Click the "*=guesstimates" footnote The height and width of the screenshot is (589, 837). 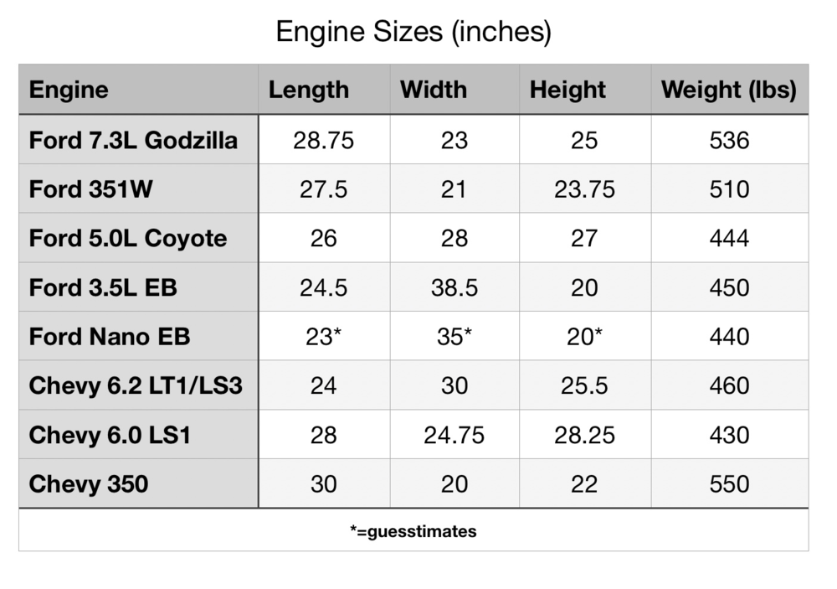413,531
